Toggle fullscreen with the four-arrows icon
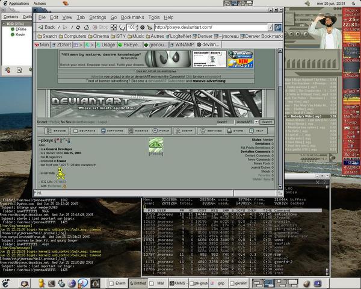The height and width of the screenshot is (289, 361). (114, 28)
